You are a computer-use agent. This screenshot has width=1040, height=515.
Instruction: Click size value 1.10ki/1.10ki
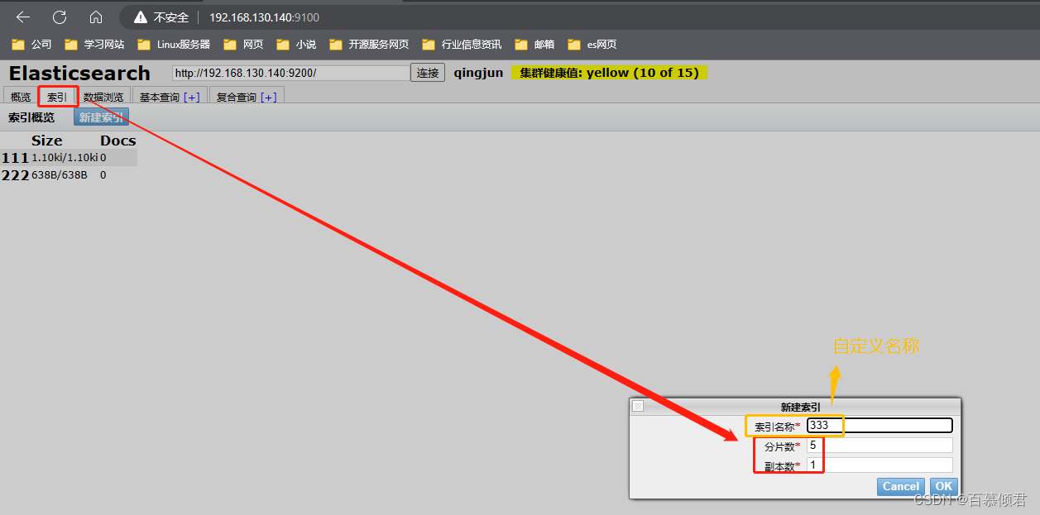click(x=65, y=157)
